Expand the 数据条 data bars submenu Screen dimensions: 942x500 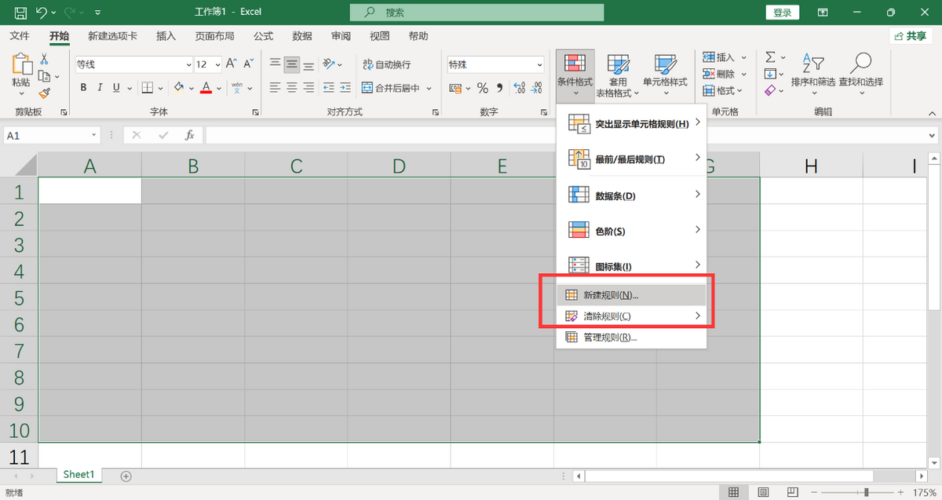point(632,195)
